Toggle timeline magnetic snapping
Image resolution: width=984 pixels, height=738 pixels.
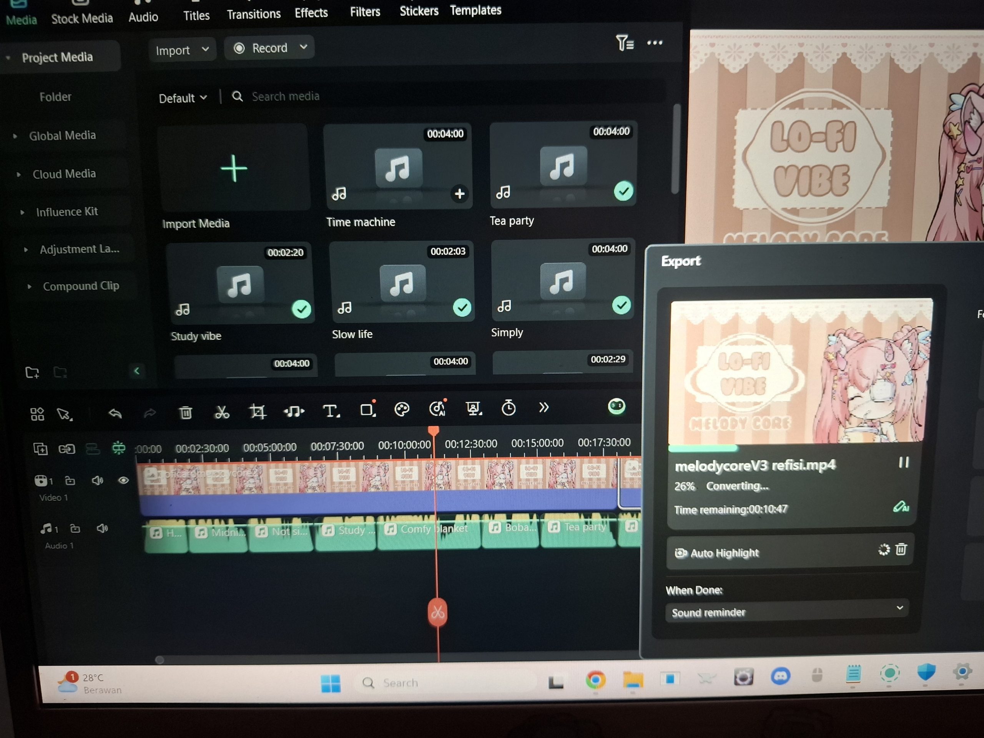coord(118,447)
